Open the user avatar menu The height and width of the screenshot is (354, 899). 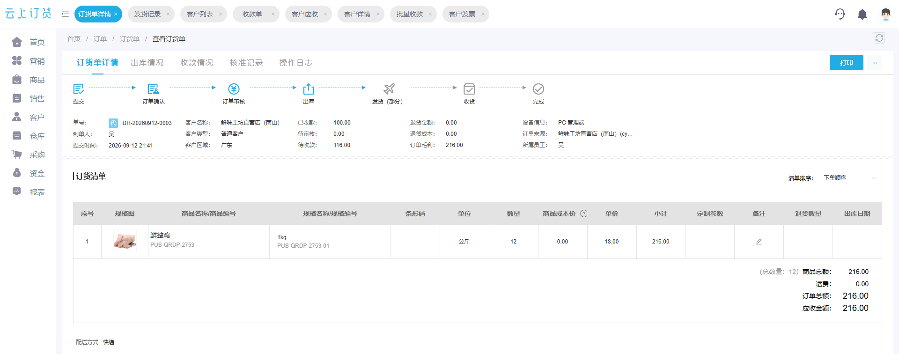coord(885,14)
